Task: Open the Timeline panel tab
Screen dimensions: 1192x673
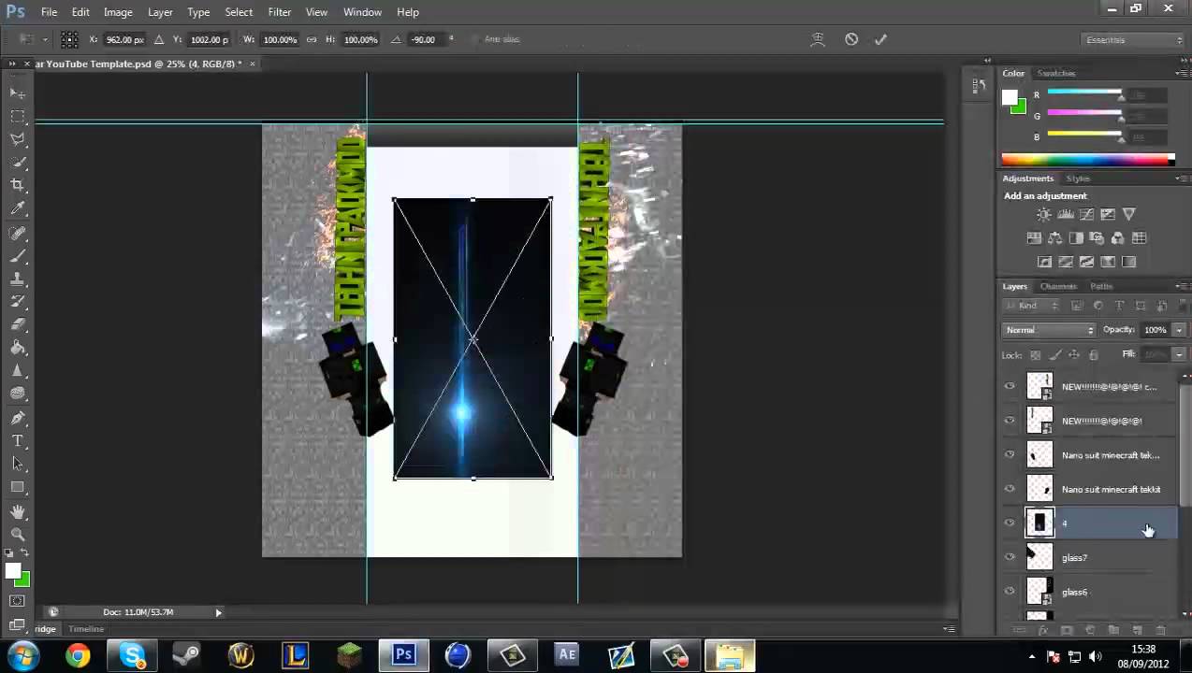Action: pos(86,629)
